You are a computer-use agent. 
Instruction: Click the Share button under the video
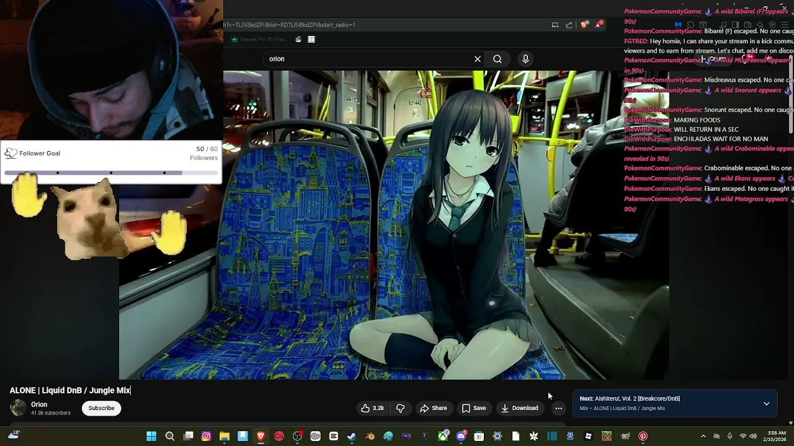434,408
